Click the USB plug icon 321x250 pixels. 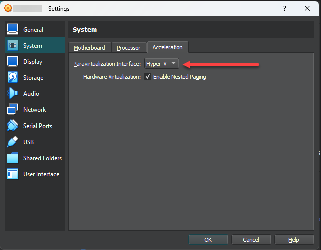(13, 142)
